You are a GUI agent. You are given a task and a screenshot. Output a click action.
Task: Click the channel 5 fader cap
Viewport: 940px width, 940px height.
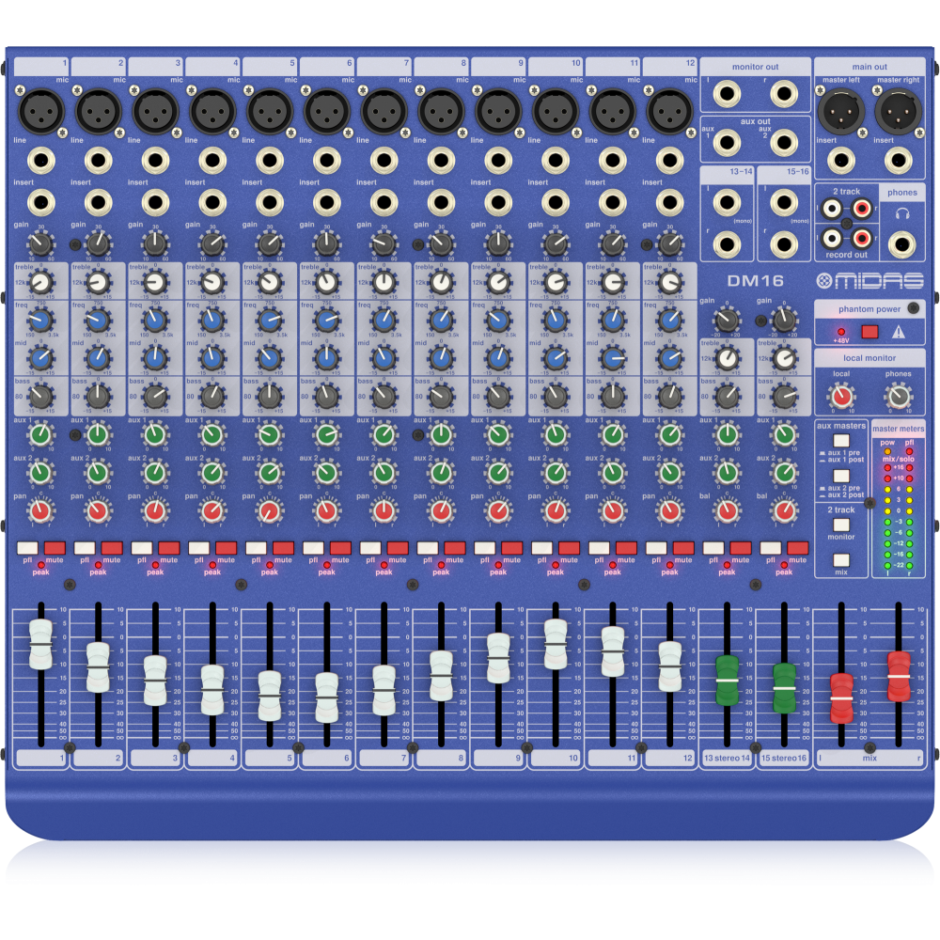270,696
